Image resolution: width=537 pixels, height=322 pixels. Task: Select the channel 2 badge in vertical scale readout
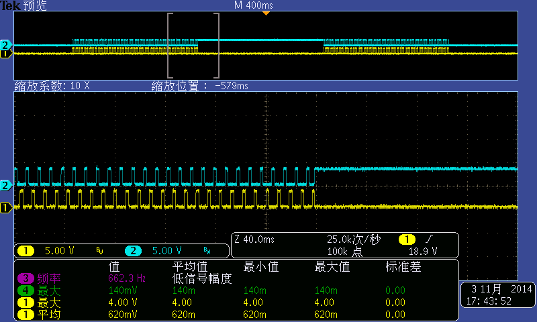[x=133, y=251]
